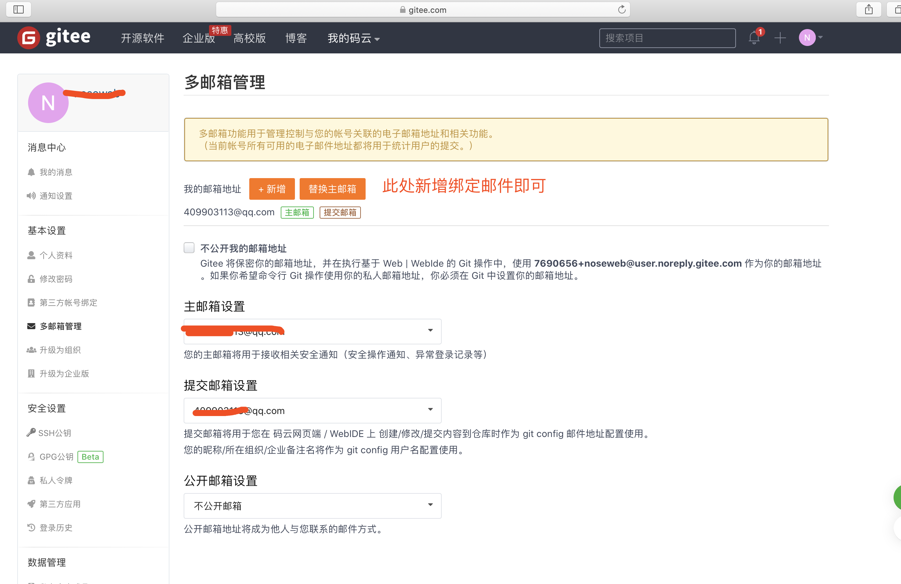Click email 409903113@qq.com text

(229, 212)
